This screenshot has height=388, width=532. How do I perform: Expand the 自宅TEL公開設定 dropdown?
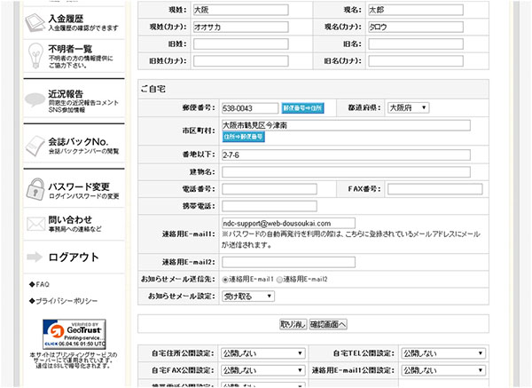point(436,353)
